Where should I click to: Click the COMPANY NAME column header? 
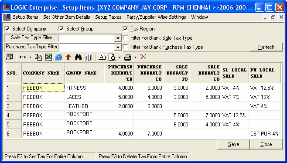pyautogui.click(x=43, y=73)
